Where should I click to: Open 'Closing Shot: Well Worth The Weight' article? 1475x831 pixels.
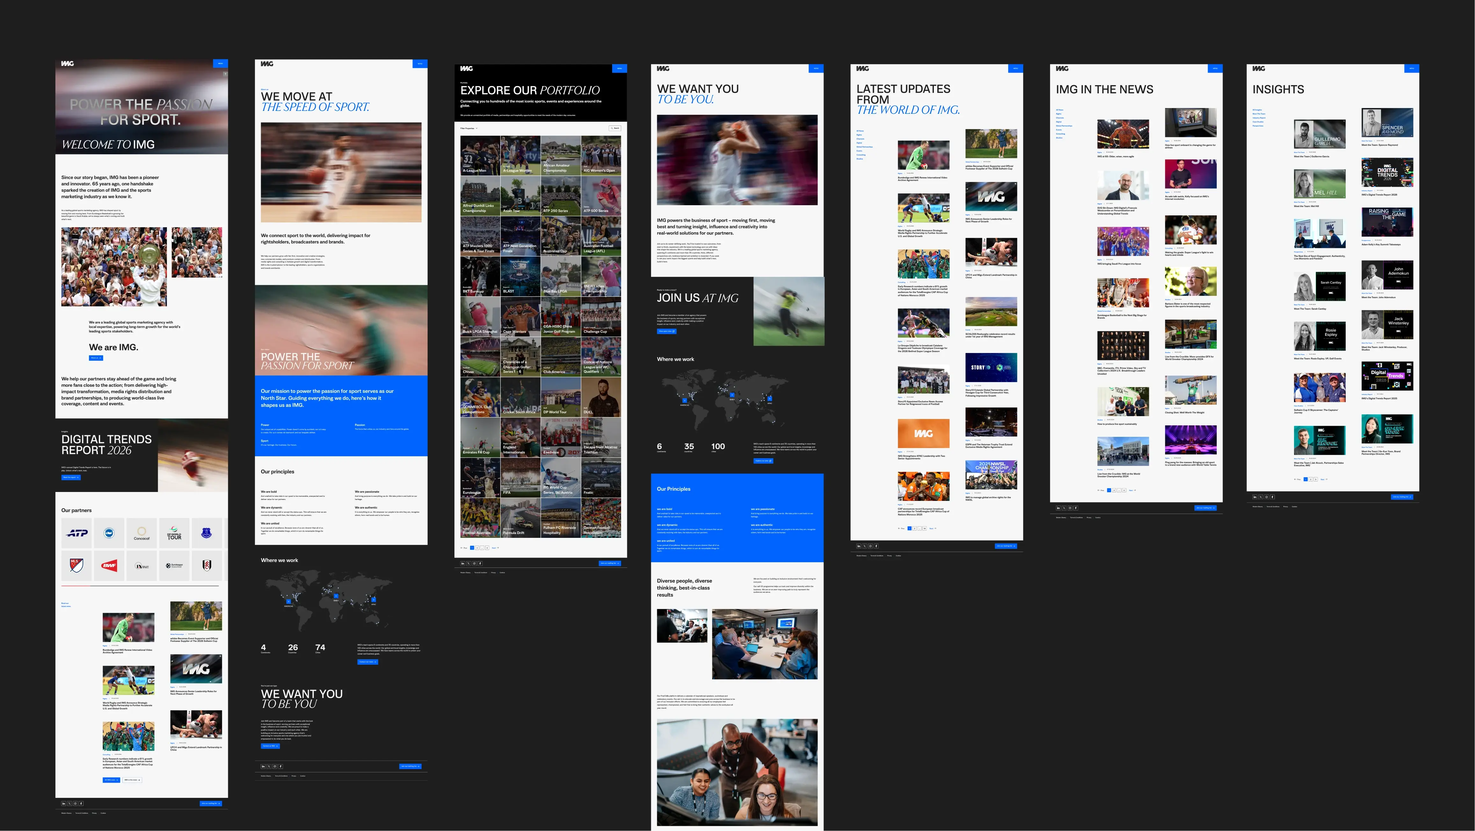(x=1191, y=395)
